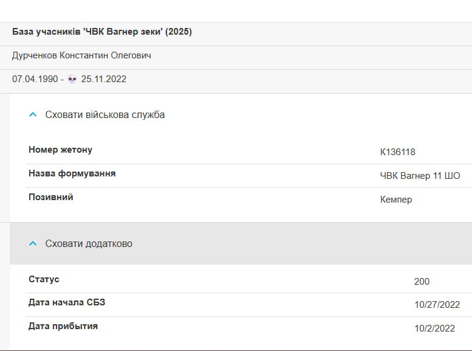Select name 'Дурченков Константин Олегович'
Screen dimensions: 472x351
click(81, 55)
